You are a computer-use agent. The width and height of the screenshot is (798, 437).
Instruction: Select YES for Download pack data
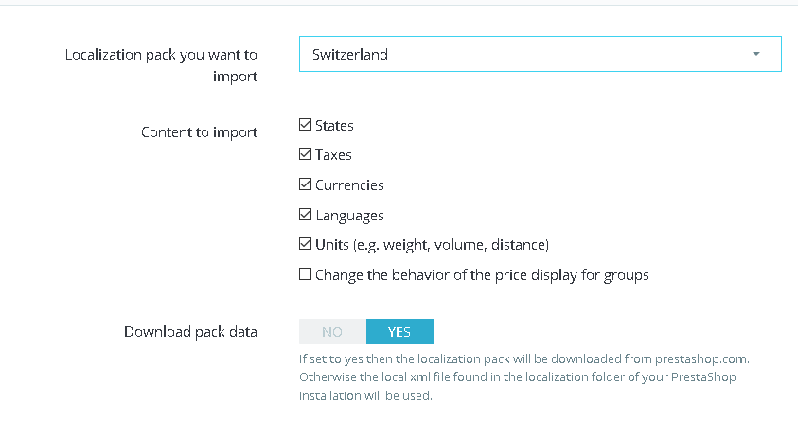point(399,331)
